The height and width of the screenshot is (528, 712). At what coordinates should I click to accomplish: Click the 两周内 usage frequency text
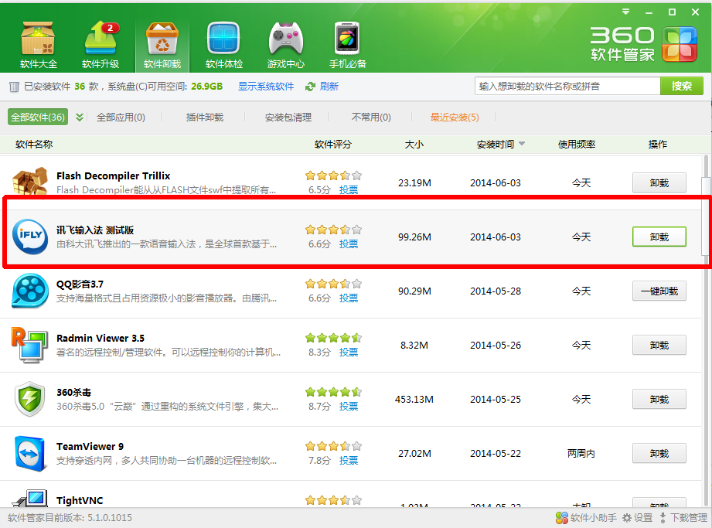click(x=581, y=454)
